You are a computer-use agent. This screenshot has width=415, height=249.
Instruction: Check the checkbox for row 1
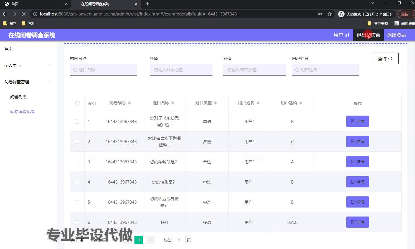[x=77, y=122]
